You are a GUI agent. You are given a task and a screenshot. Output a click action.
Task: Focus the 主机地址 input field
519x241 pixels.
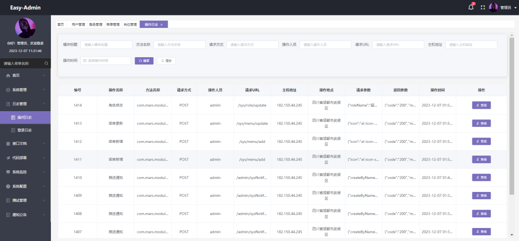[471, 44]
